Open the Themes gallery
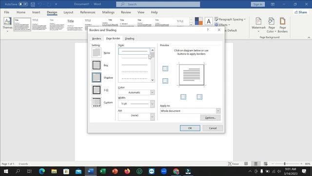The height and width of the screenshot is (176, 312). [x=7, y=25]
